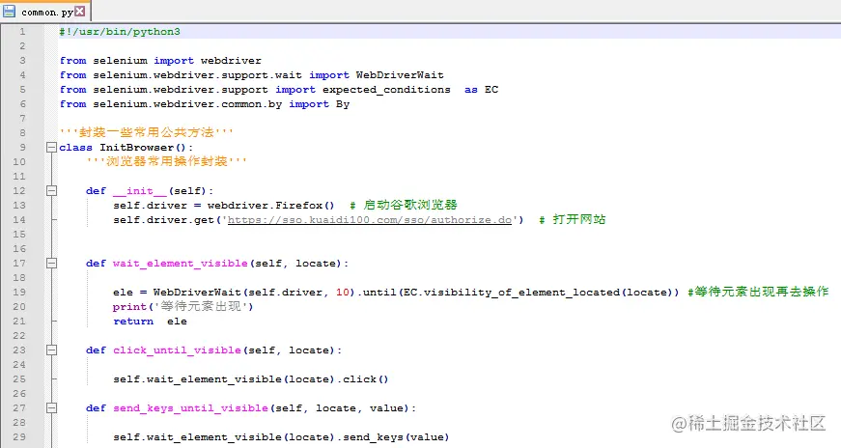The width and height of the screenshot is (841, 448).
Task: Switch to the common.py tab
Action: (46, 12)
